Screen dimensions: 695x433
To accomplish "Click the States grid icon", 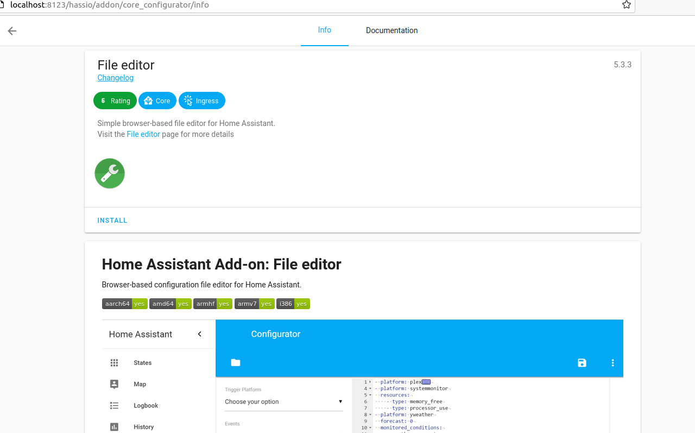I will pos(114,363).
